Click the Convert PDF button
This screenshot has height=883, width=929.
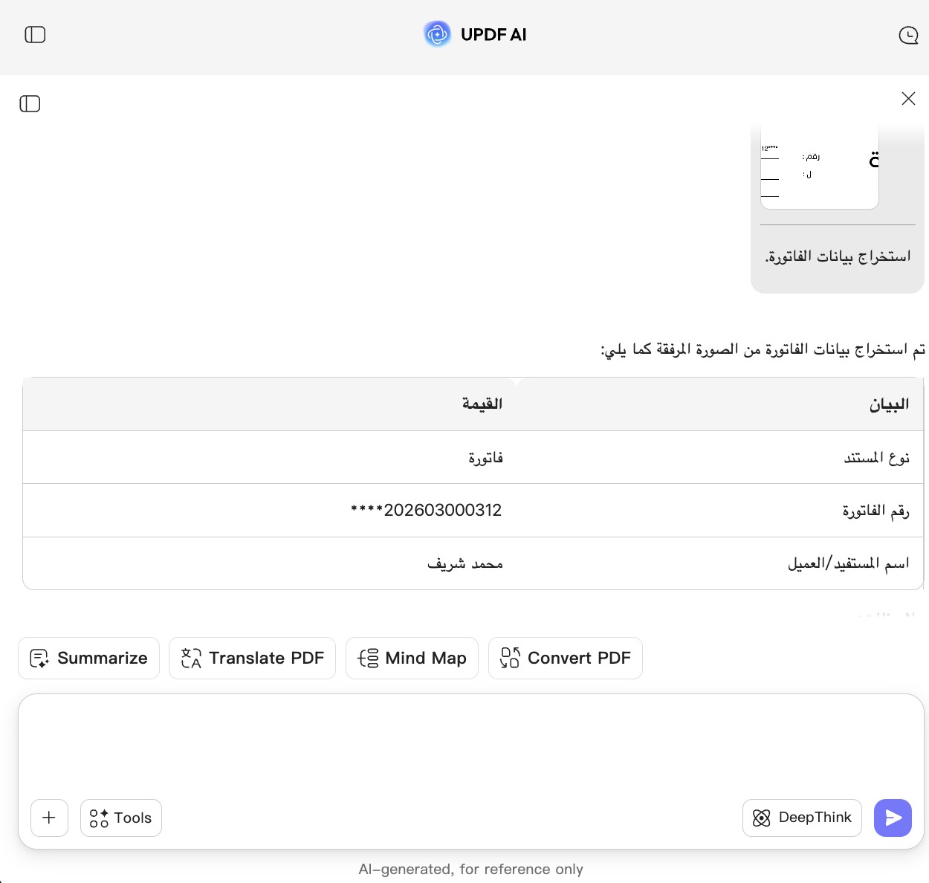pyautogui.click(x=565, y=658)
